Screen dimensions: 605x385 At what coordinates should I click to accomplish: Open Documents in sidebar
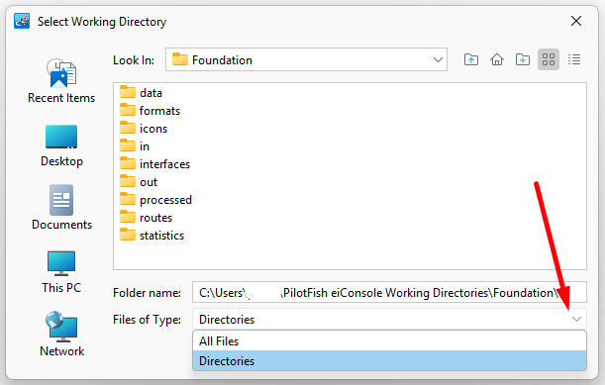click(x=61, y=208)
